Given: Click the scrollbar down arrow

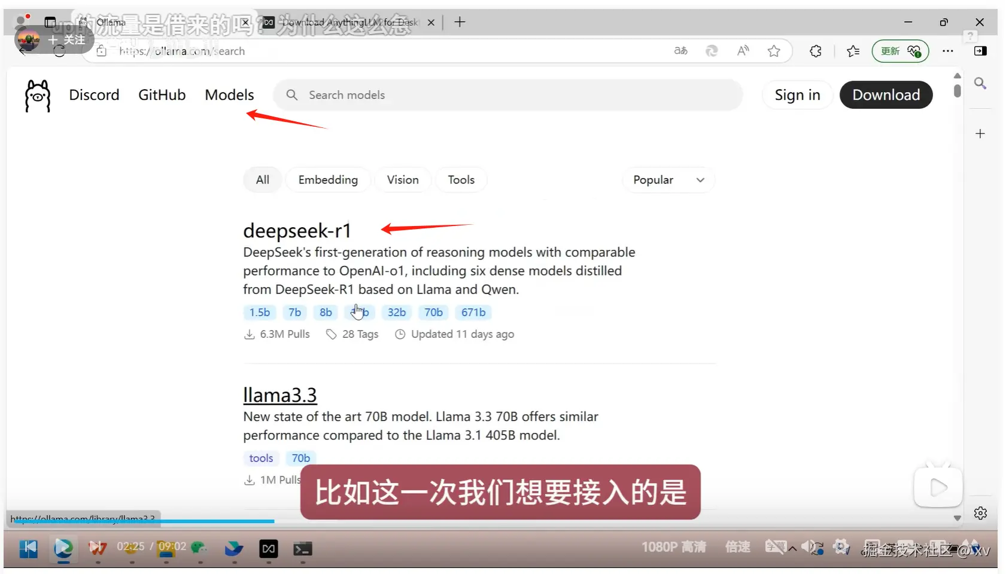Looking at the screenshot, I should click(958, 518).
